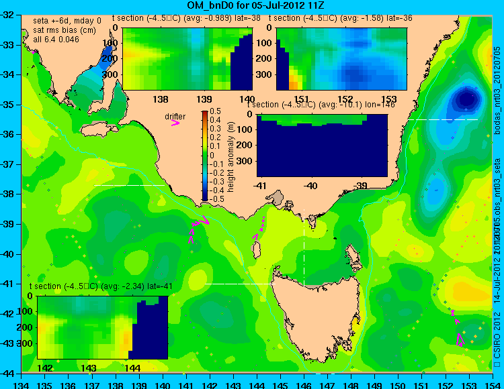The width and height of the screenshot is (504, 389).
Task: Click the 'seta +-6d, mday 0' annotation
Action: [67, 21]
